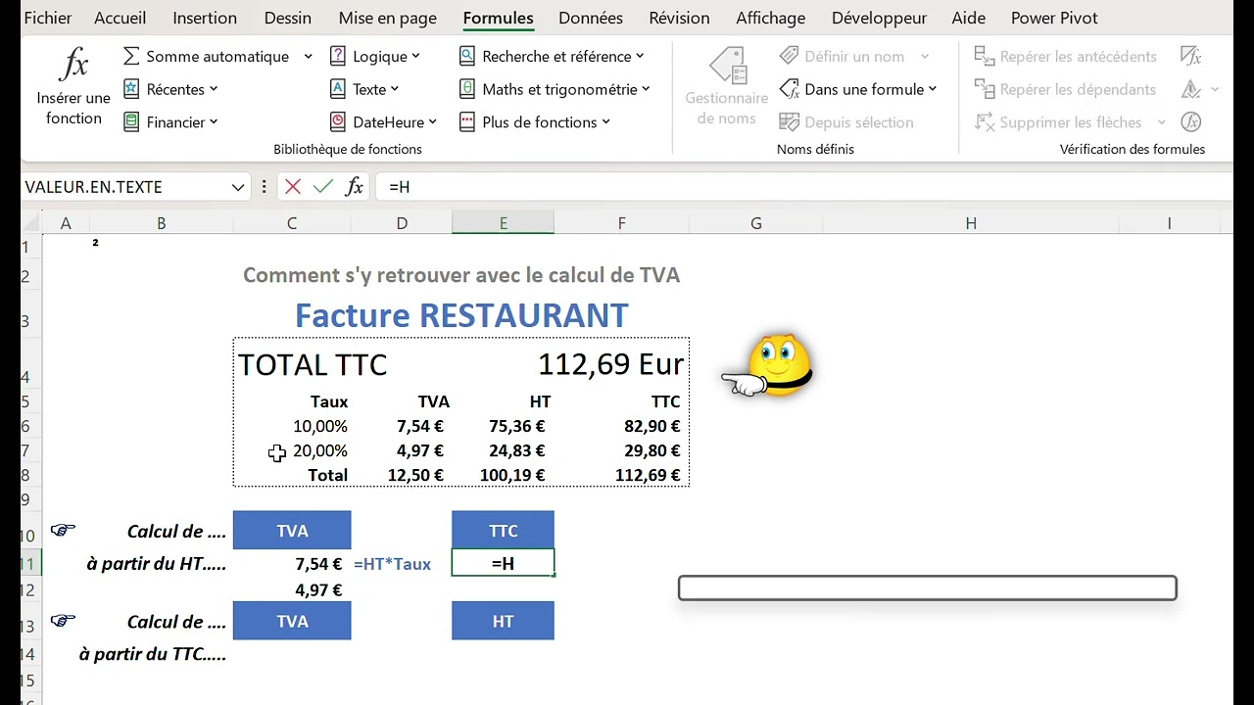
Task: Confirm the formula with the green checkmark
Action: (x=323, y=186)
